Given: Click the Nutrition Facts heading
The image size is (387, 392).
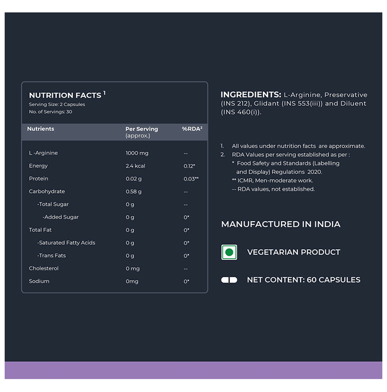Looking at the screenshot, I should click(x=65, y=95).
